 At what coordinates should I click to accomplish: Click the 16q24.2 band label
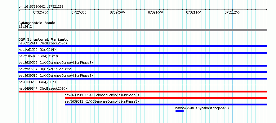25,27
